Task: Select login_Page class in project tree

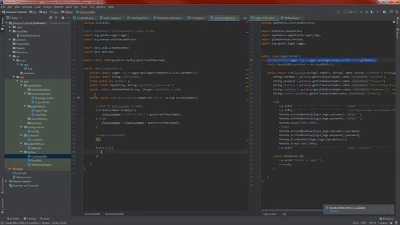Action: coord(39,111)
